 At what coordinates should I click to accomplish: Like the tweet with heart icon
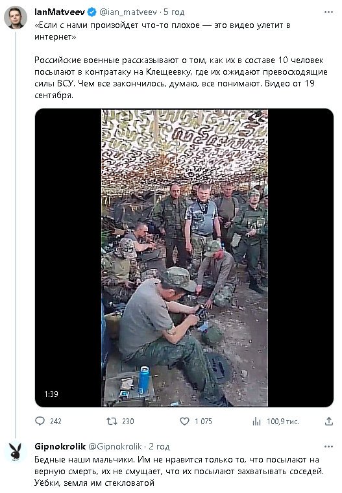pyautogui.click(x=185, y=421)
